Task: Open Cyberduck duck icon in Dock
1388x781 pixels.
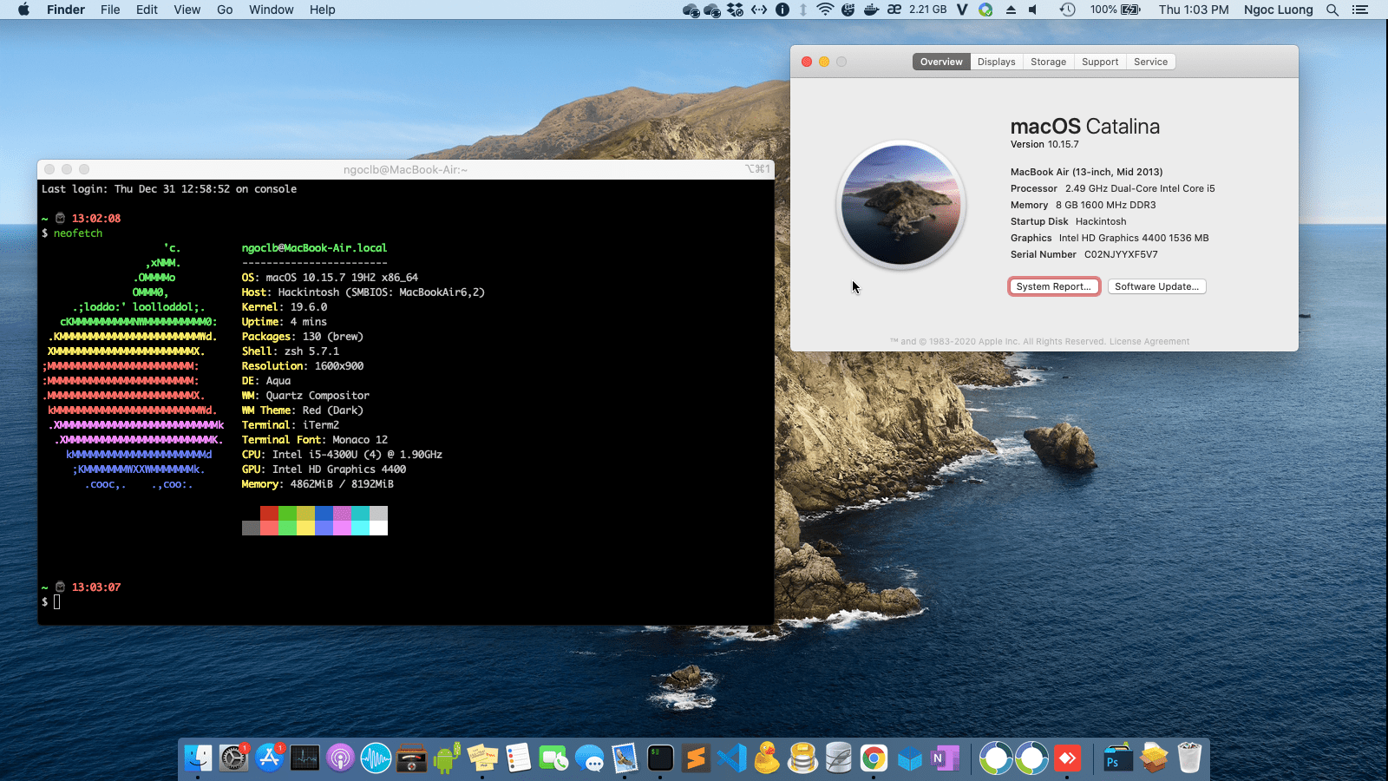Action: pyautogui.click(x=767, y=758)
